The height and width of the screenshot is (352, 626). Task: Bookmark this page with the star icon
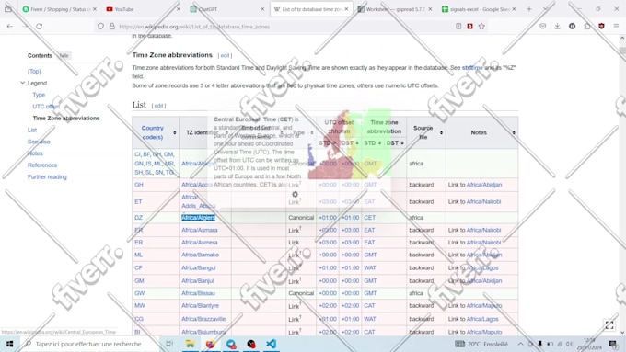click(x=481, y=27)
